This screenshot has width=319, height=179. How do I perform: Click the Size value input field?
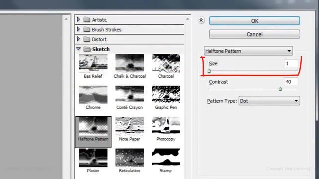tap(291, 64)
